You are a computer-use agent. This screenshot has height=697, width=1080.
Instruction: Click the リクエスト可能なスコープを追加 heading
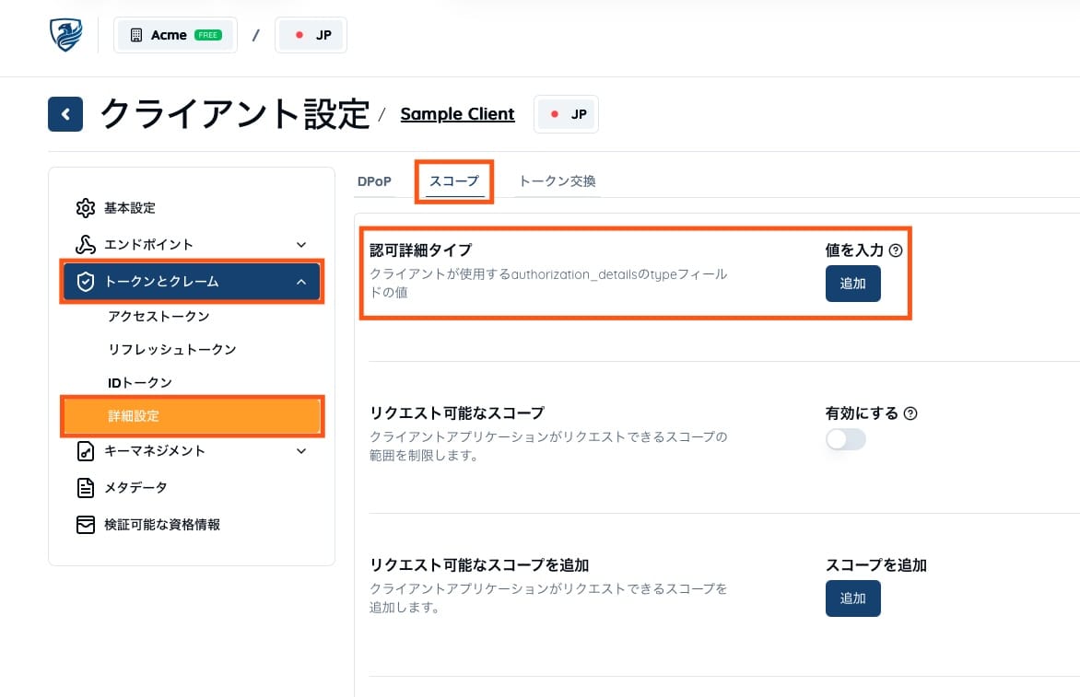(479, 565)
